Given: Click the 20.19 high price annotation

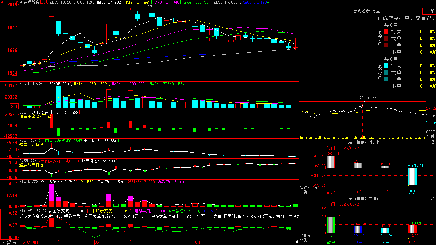Looking at the screenshot, I should 154,6.
